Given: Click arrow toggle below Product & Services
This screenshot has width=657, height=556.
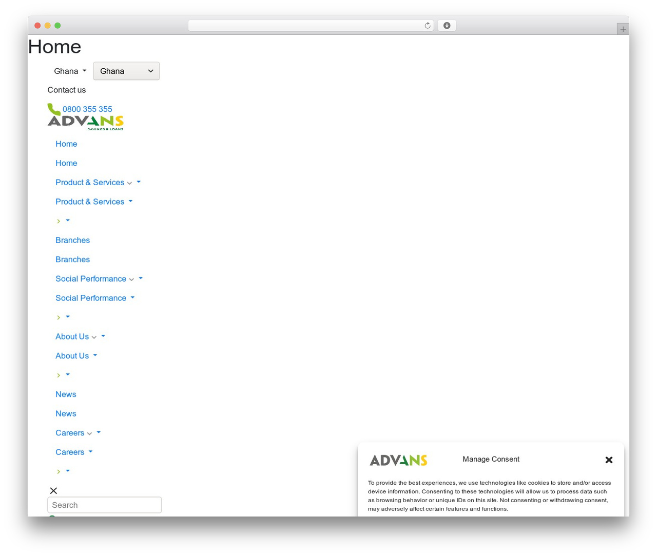Looking at the screenshot, I should [63, 221].
